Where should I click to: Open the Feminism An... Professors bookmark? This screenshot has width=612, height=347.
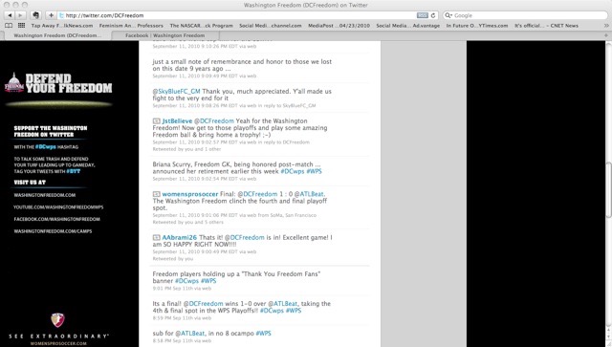click(131, 26)
